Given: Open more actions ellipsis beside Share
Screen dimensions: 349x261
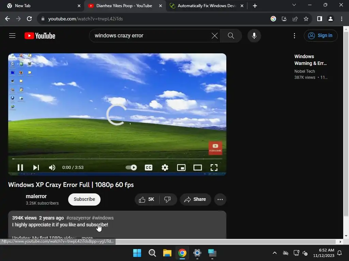Looking at the screenshot, I should coord(220,199).
